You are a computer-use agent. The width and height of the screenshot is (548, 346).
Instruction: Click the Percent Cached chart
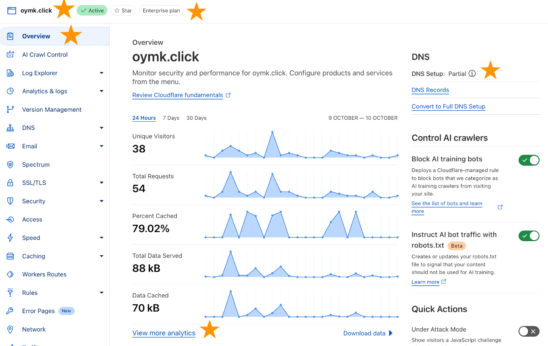(x=301, y=224)
